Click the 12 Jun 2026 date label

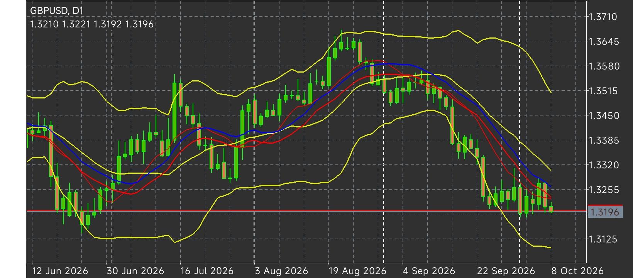pos(60,271)
